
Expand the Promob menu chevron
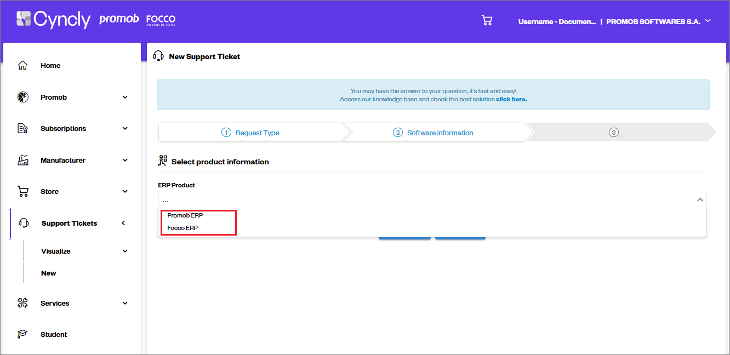pyautogui.click(x=125, y=97)
